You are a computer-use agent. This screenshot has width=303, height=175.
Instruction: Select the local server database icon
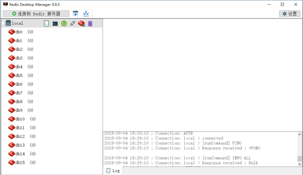(8, 23)
